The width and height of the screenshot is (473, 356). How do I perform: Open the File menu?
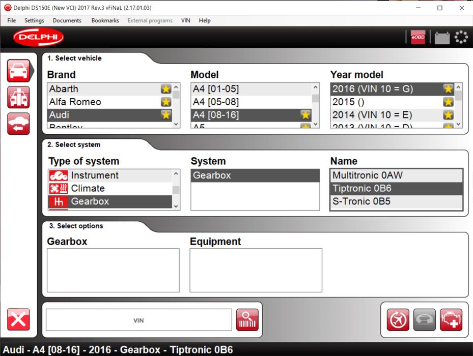coord(12,20)
